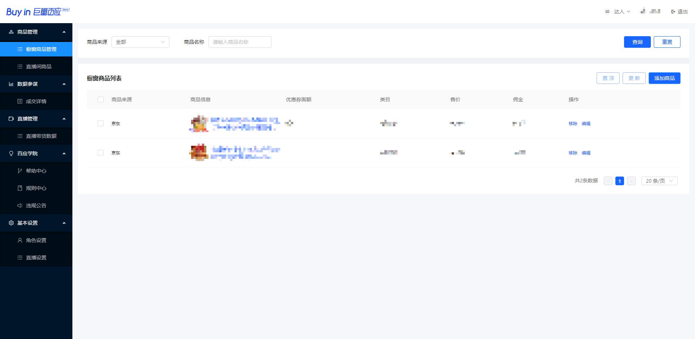Click the Buy in 巨量百应 logo

coord(37,12)
